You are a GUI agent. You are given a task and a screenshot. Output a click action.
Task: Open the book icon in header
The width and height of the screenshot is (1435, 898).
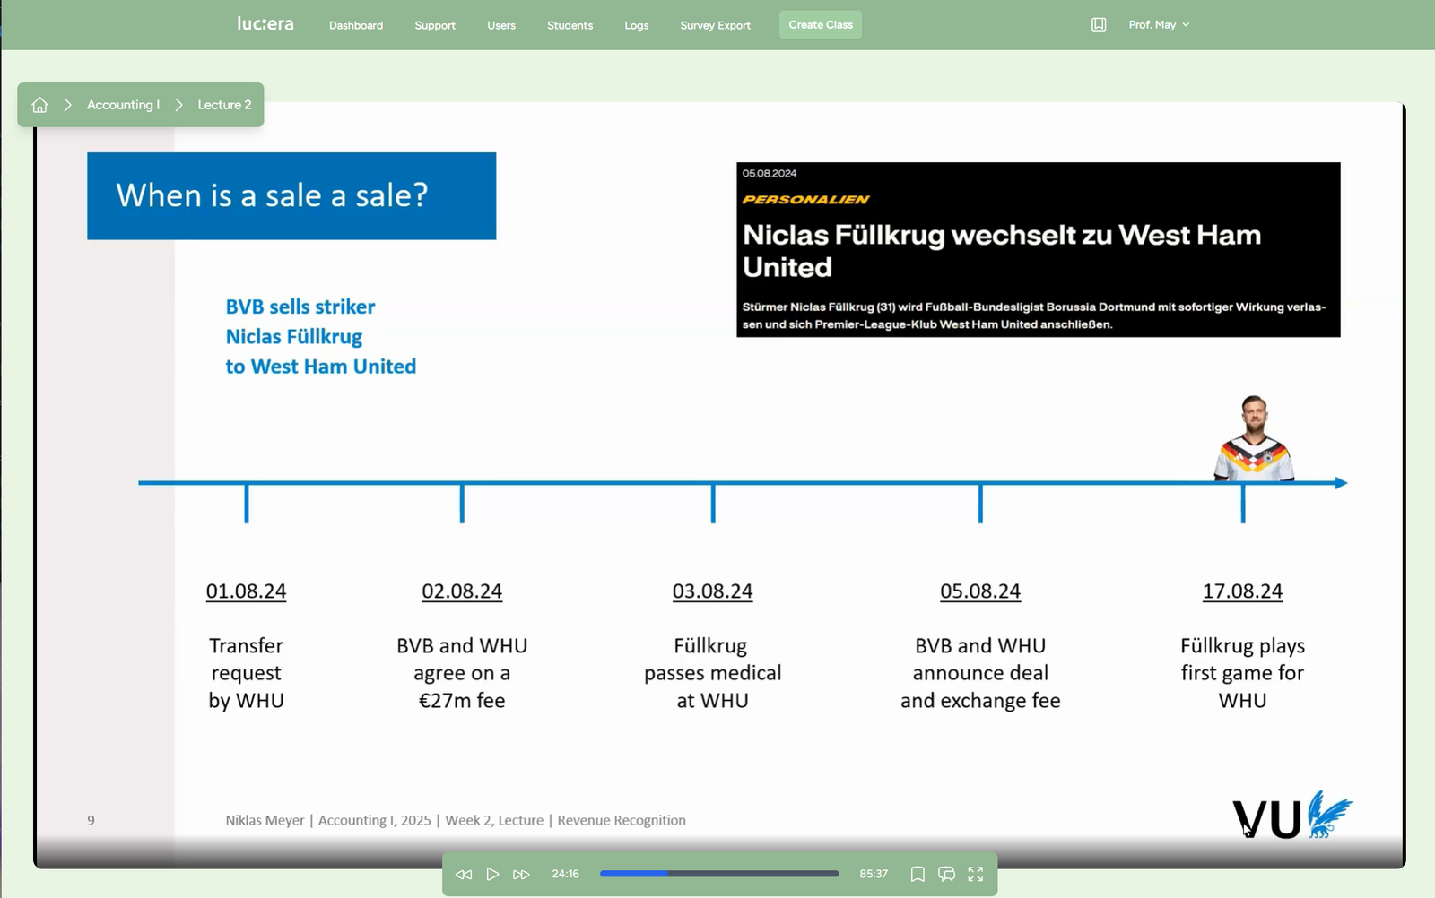(x=1099, y=25)
